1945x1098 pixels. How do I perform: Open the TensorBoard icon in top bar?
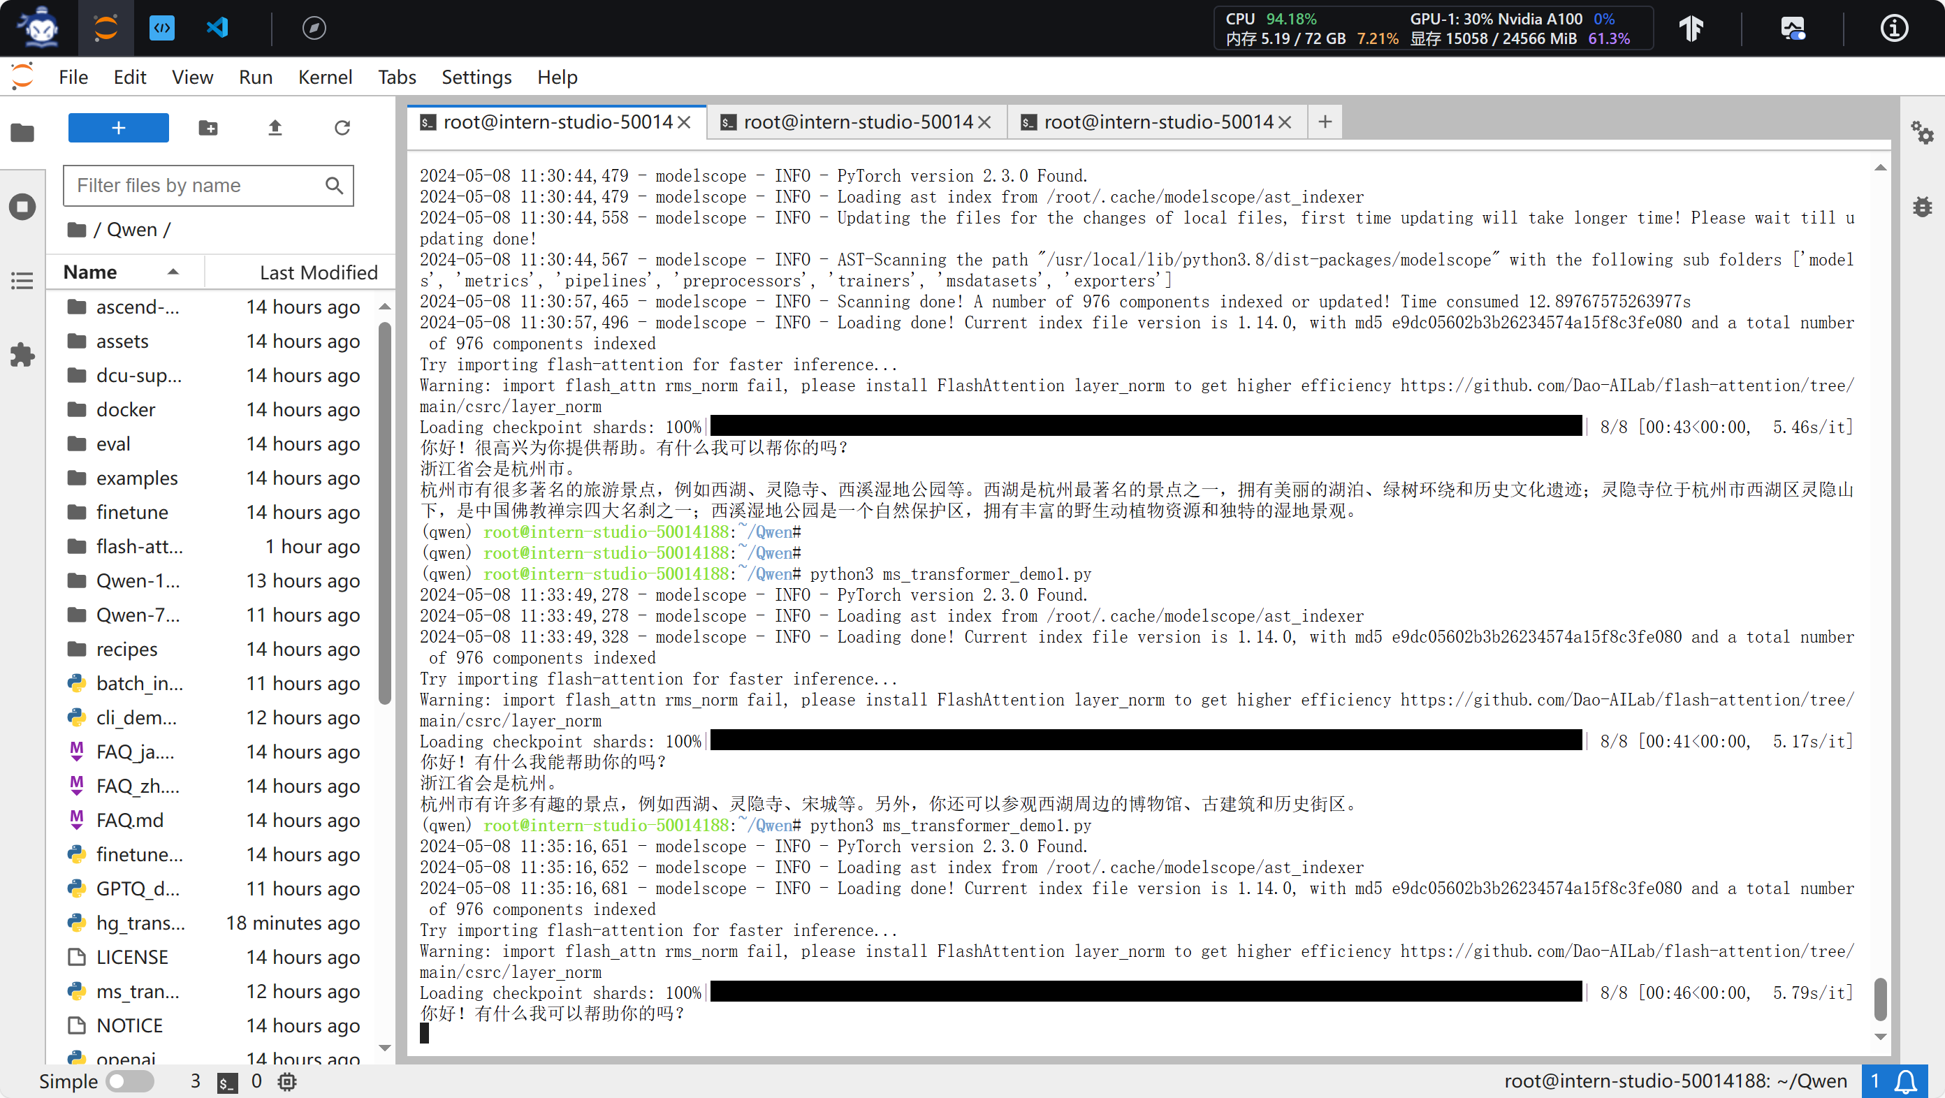[x=1691, y=29]
